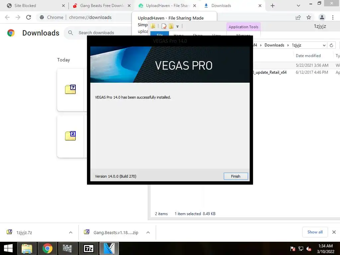340x255 pixels.
Task: Open the Chrome profile avatar
Action: (x=322, y=17)
